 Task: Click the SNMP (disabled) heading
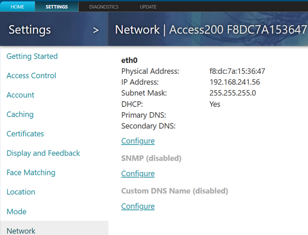pyautogui.click(x=151, y=158)
